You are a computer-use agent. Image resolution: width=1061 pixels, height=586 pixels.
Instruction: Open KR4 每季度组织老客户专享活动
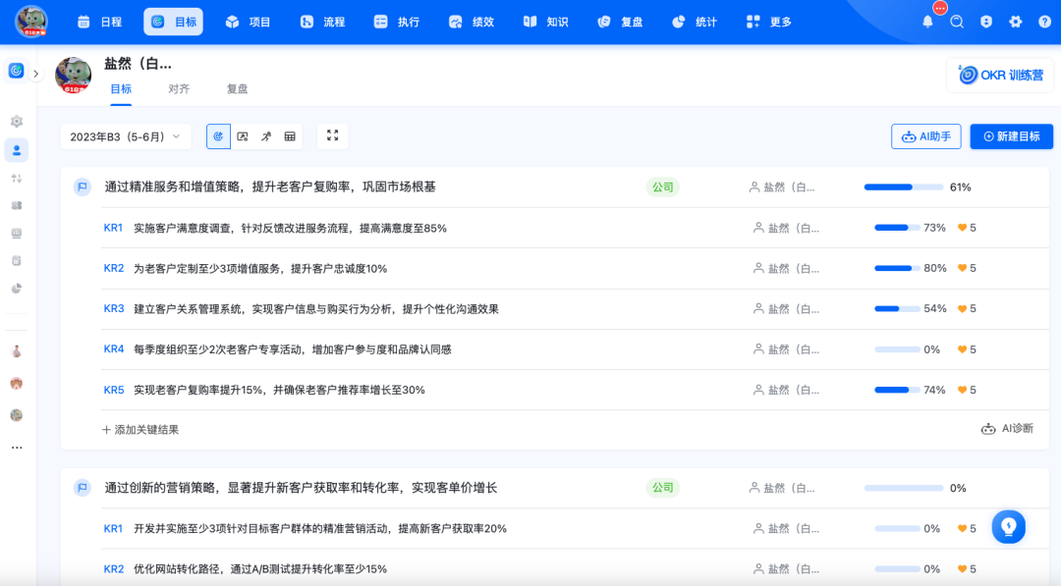tap(293, 350)
